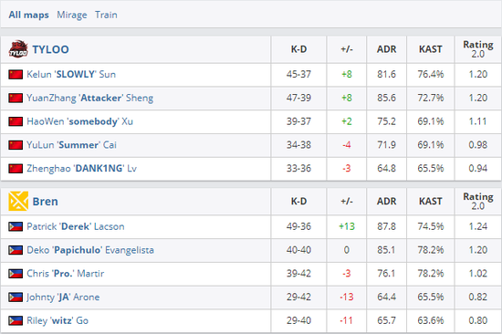The height and width of the screenshot is (334, 502).
Task: Click the Philippines flag beside Papichulo
Action: (16, 250)
